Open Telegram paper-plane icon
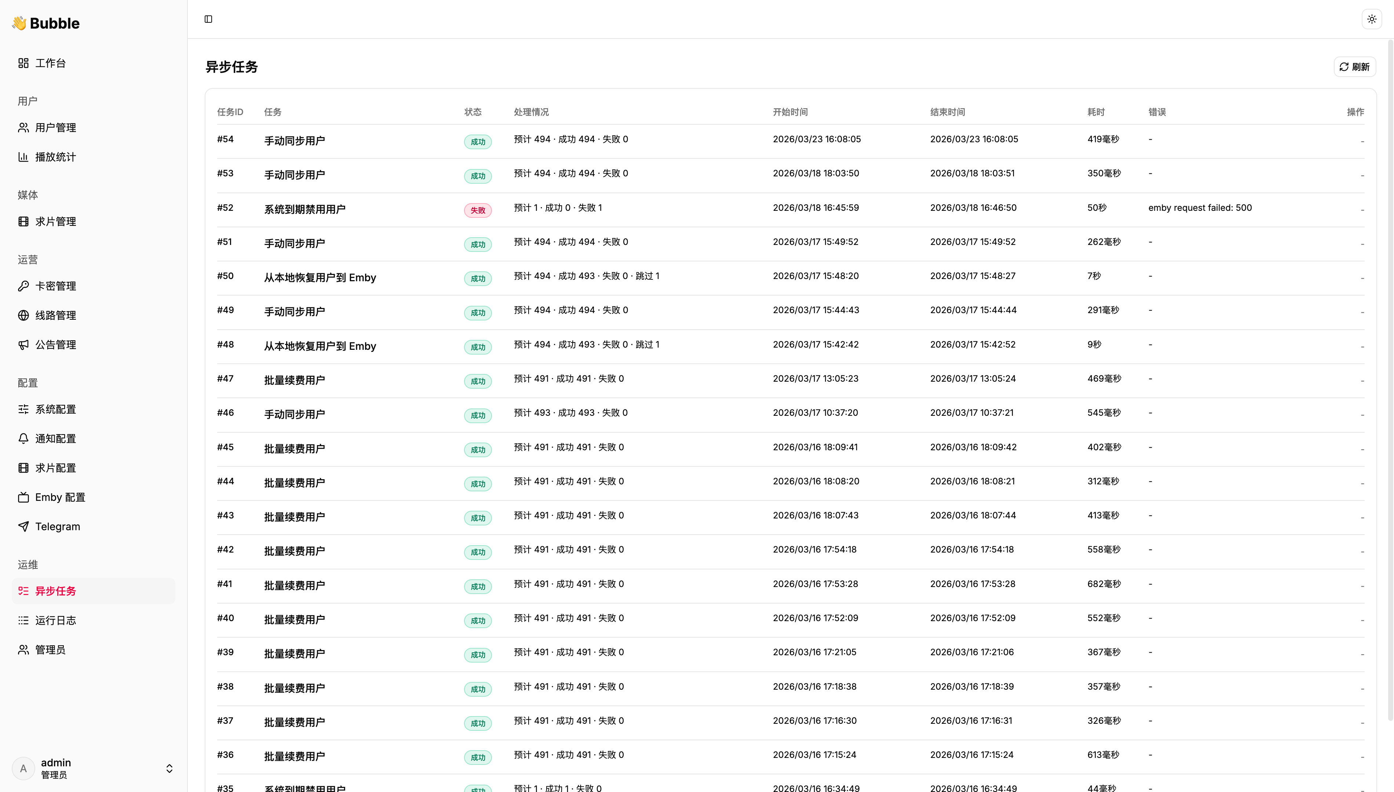 coord(23,527)
